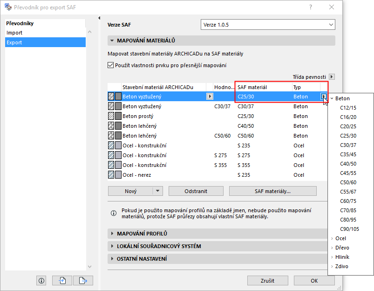Click hatch icon of Ocel - nerez row
The width and height of the screenshot is (374, 291).
click(x=111, y=175)
